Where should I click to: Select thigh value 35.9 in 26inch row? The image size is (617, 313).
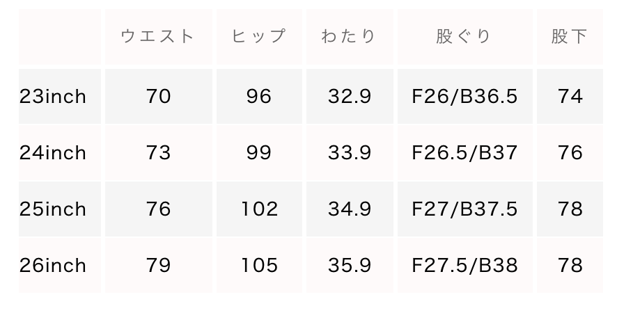tap(349, 266)
